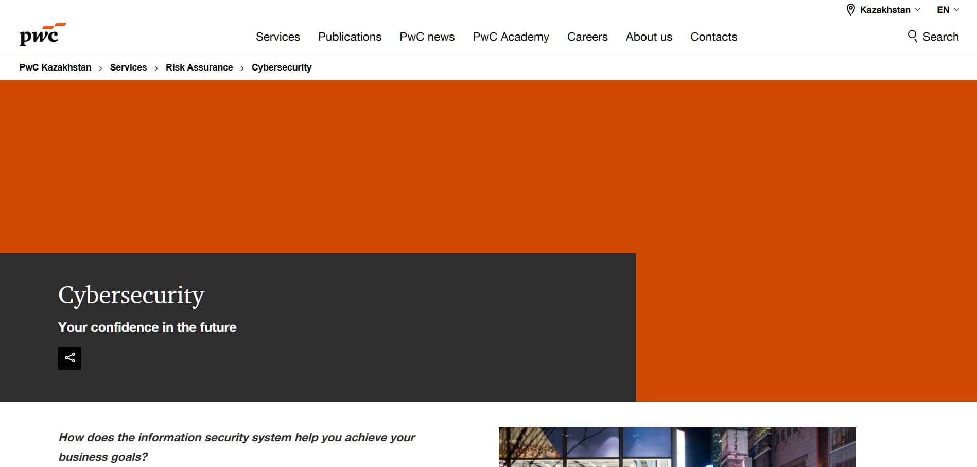Click the city night photo thumbnail

point(677,447)
